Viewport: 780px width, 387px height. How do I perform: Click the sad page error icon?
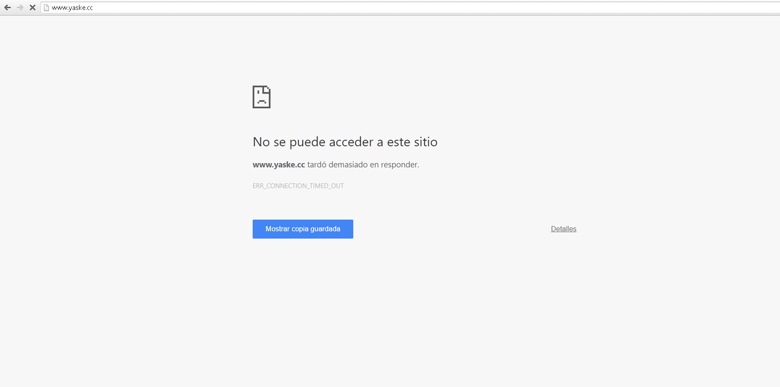tap(261, 97)
